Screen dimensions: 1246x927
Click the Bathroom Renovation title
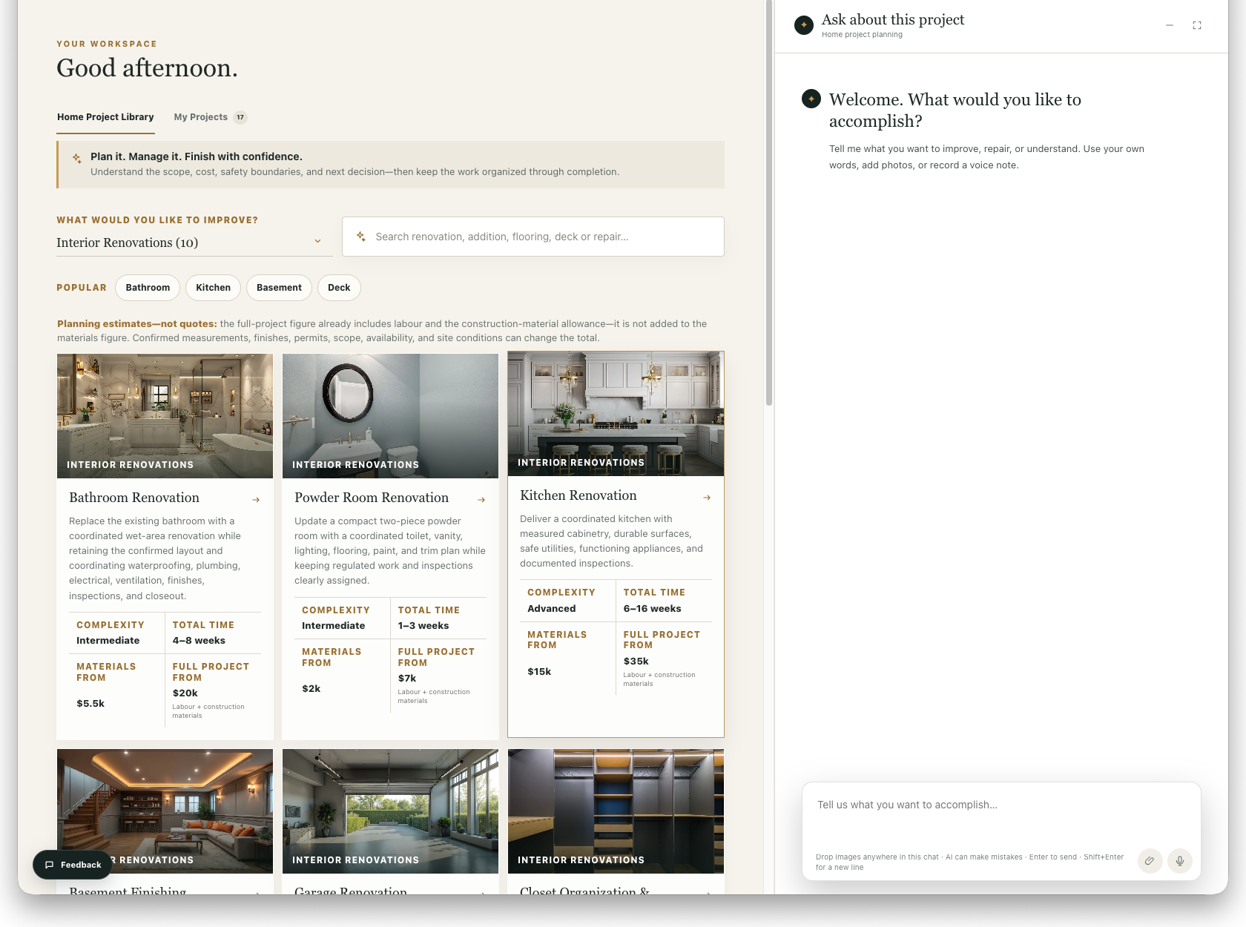tap(134, 498)
